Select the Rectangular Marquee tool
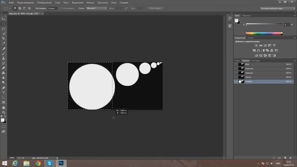This screenshot has height=167, width=297. [x=3, y=24]
